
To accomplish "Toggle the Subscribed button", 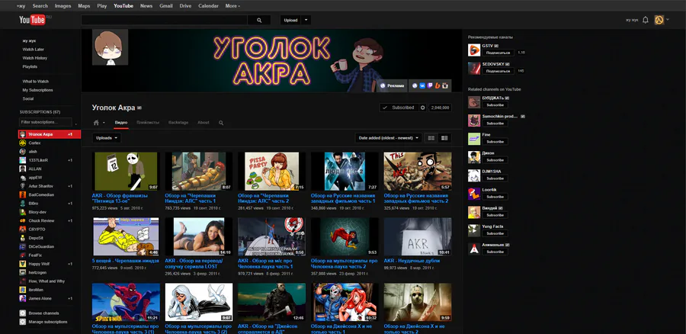I will pyautogui.click(x=399, y=108).
